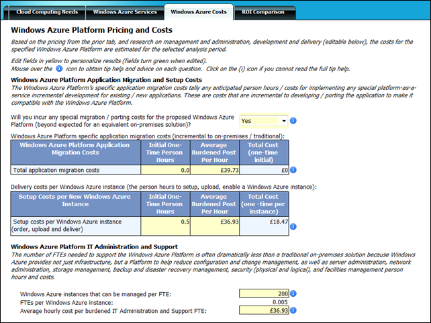
Task: Edit setup person hours 0.5 field
Action: pos(165,226)
